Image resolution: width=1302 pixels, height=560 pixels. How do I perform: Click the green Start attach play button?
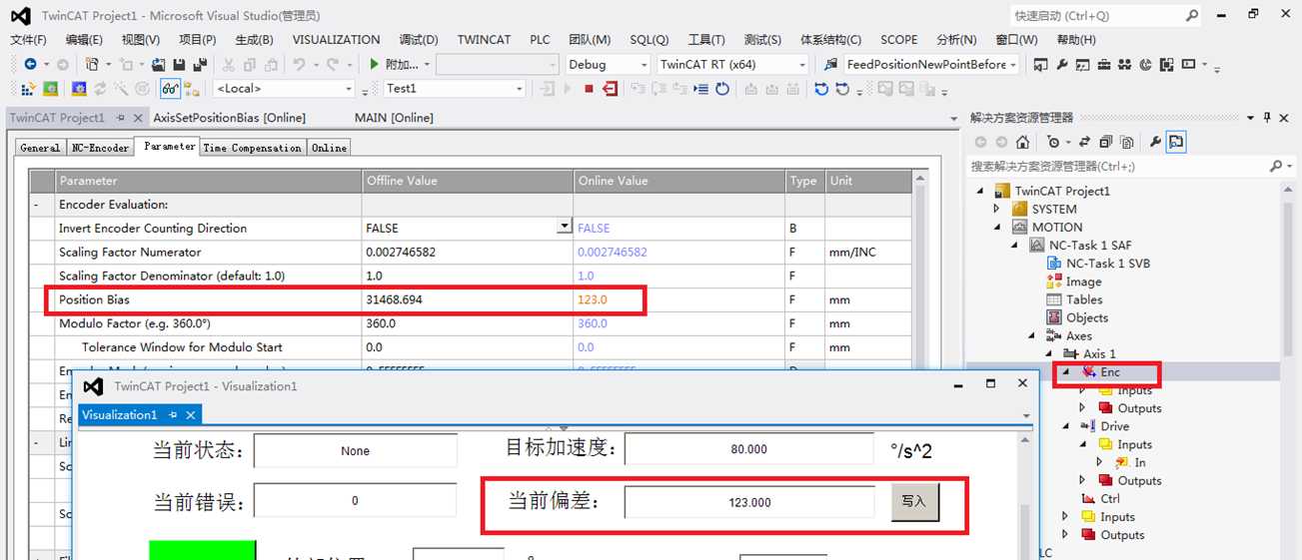[374, 64]
